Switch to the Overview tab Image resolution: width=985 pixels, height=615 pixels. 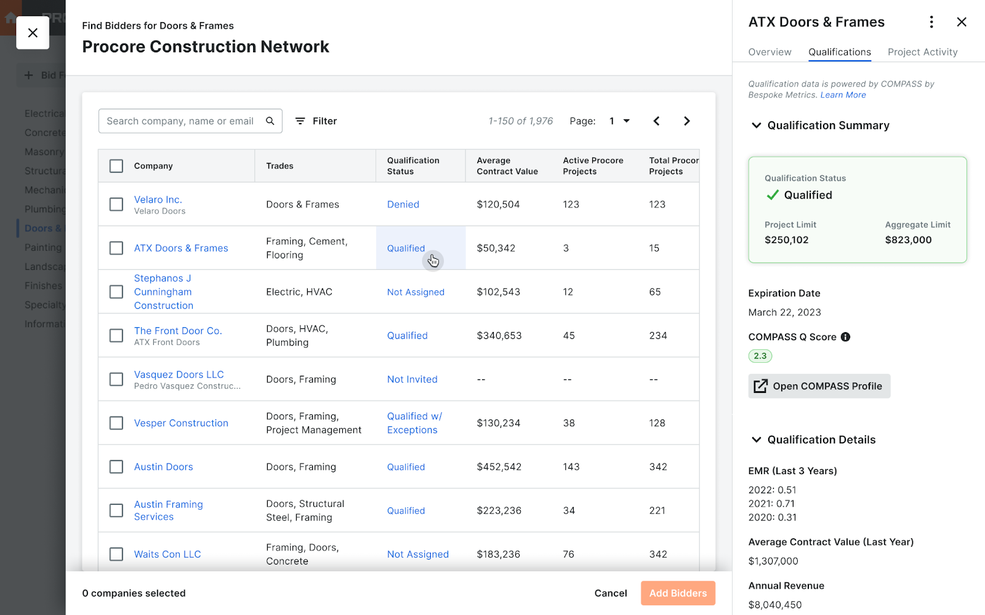pyautogui.click(x=769, y=52)
